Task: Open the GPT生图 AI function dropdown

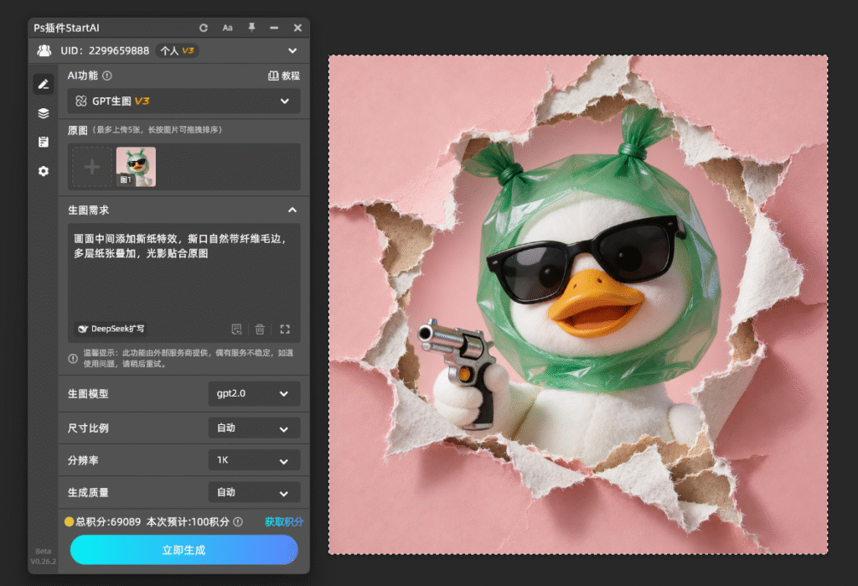Action: coord(183,101)
